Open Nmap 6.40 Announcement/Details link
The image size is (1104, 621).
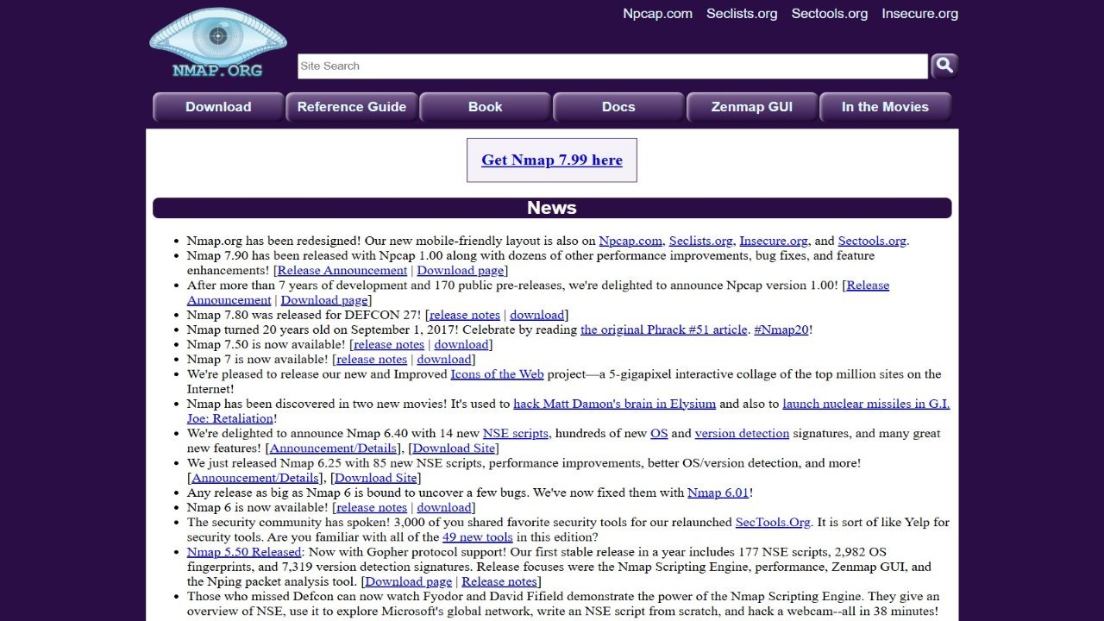[x=333, y=448]
